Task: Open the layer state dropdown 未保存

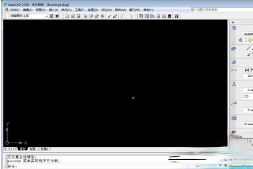Action: pos(248,34)
